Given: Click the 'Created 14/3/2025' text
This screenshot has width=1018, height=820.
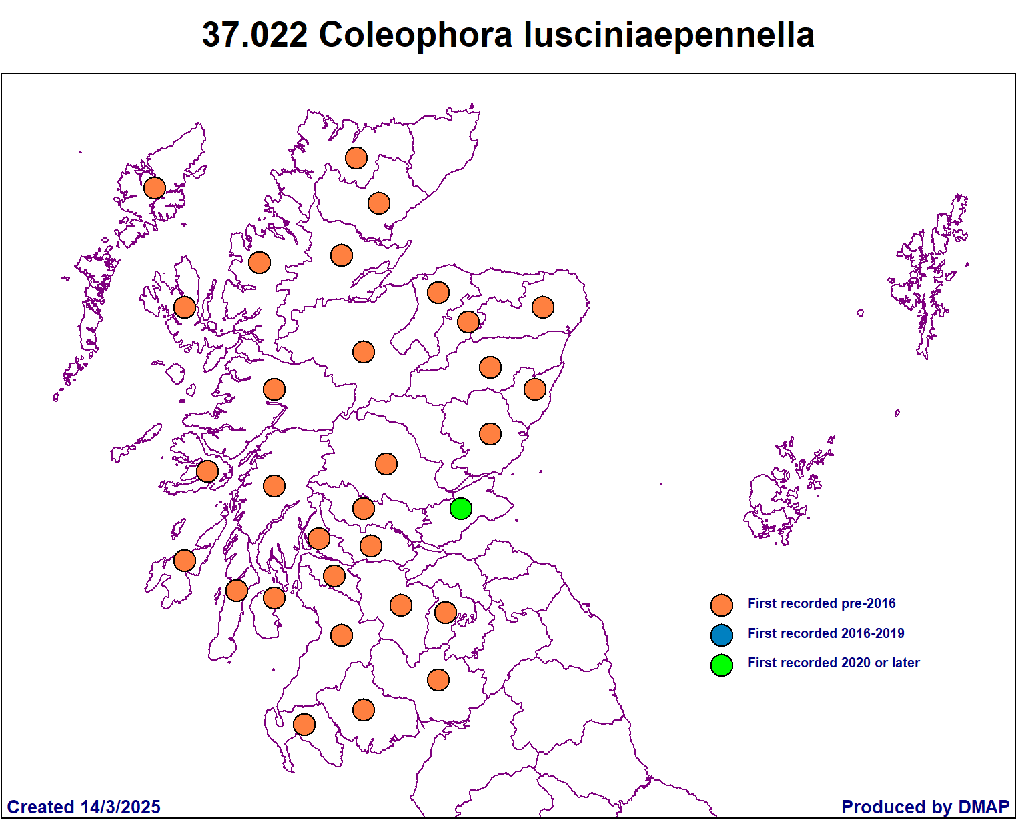Looking at the screenshot, I should [84, 807].
